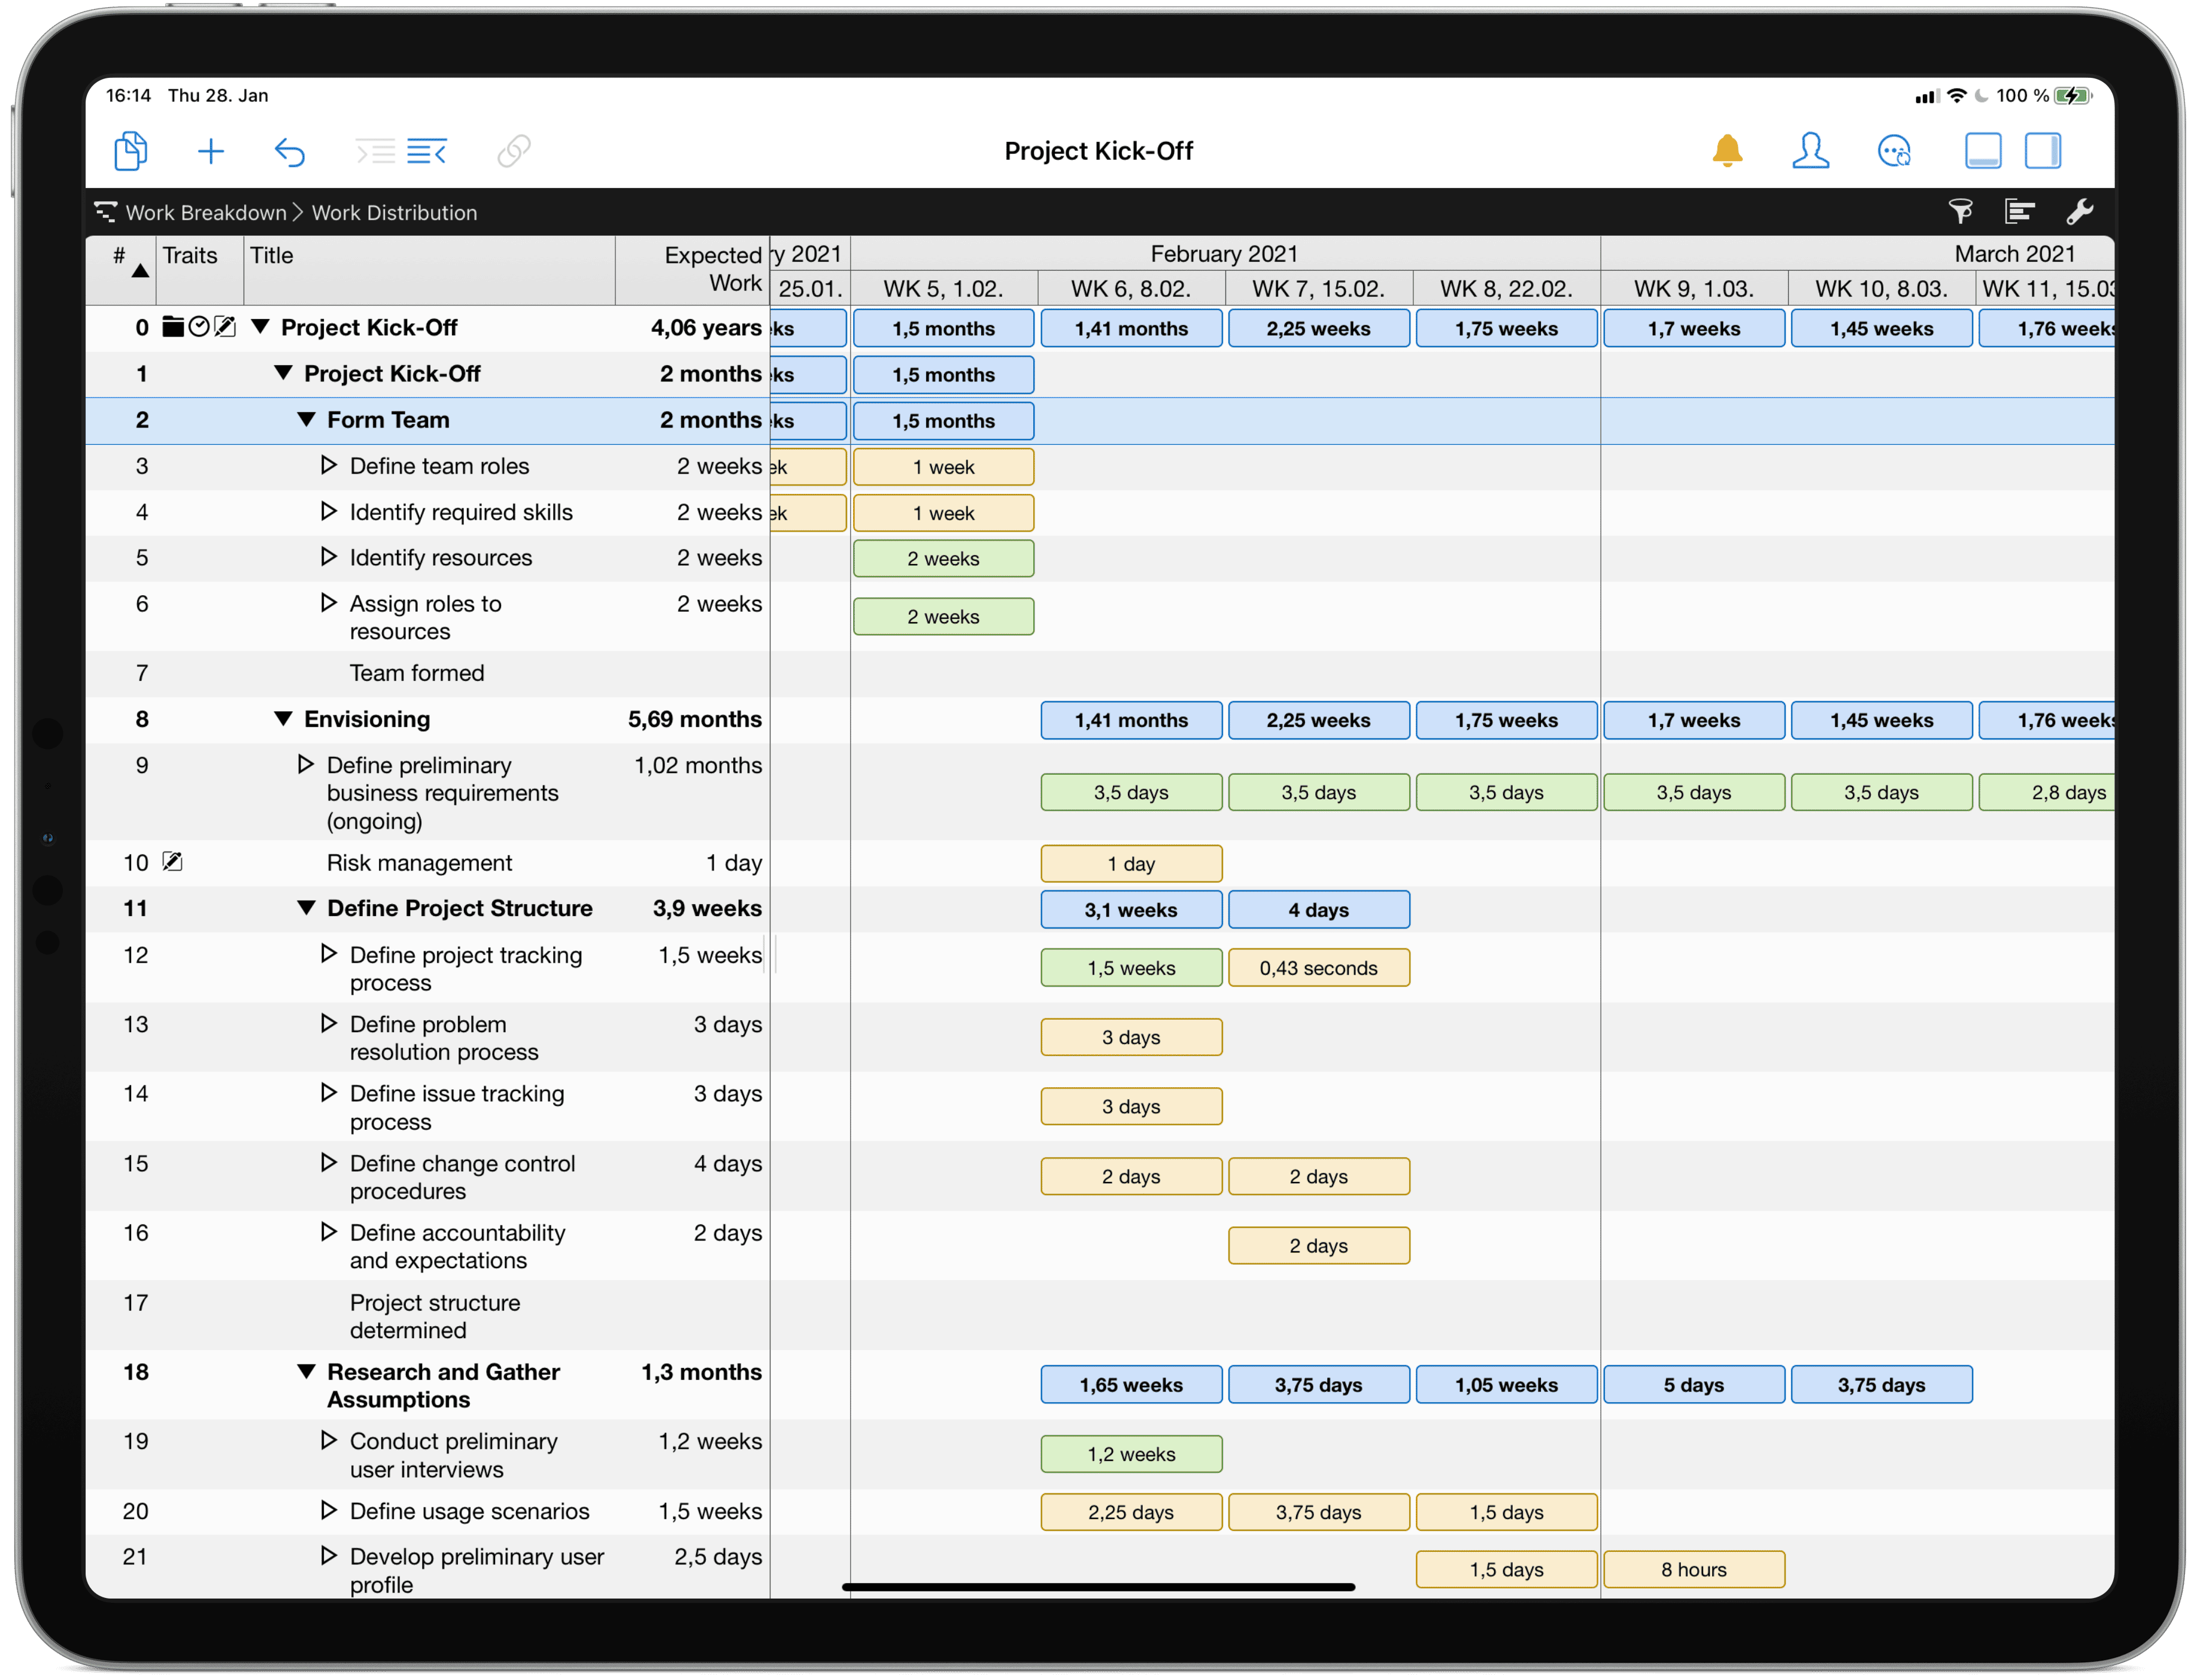Tap the wrench Inspector icon

2082,211
